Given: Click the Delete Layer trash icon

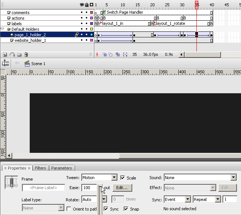Looking at the screenshot, I should point(26,54).
